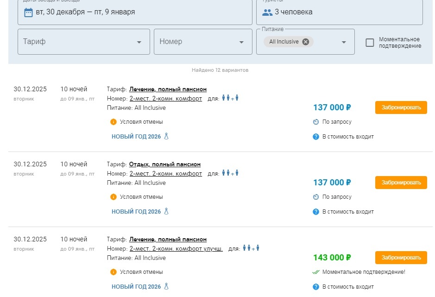Click the clock icon next to first 'По запросу'
Viewport: 435px width, 297px height.
click(x=316, y=122)
